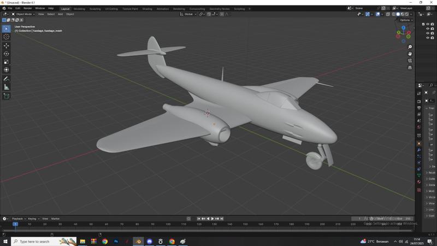Open the viewport Options dropdown
437x246 pixels.
tap(406, 20)
